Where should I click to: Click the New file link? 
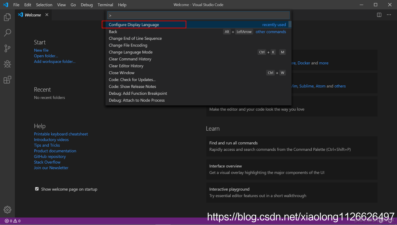[x=41, y=50]
